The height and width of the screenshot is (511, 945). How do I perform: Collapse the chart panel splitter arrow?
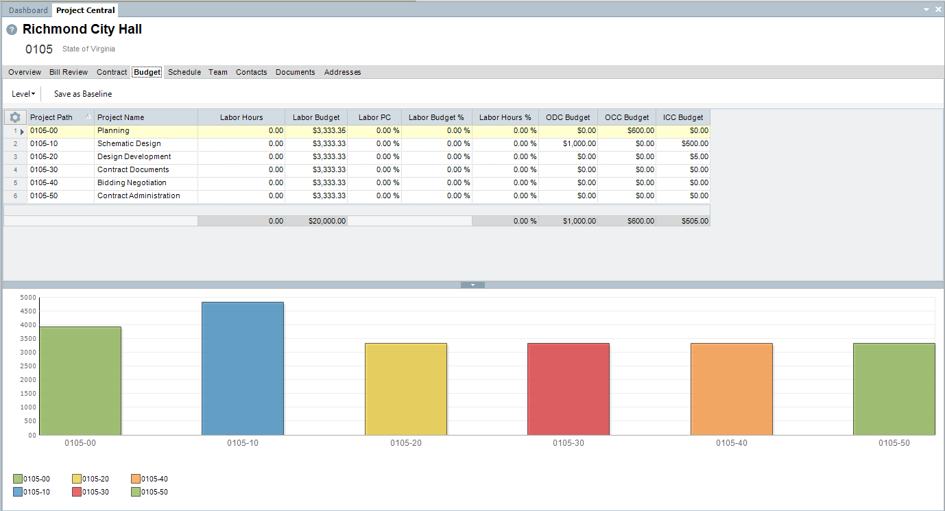[x=472, y=285]
